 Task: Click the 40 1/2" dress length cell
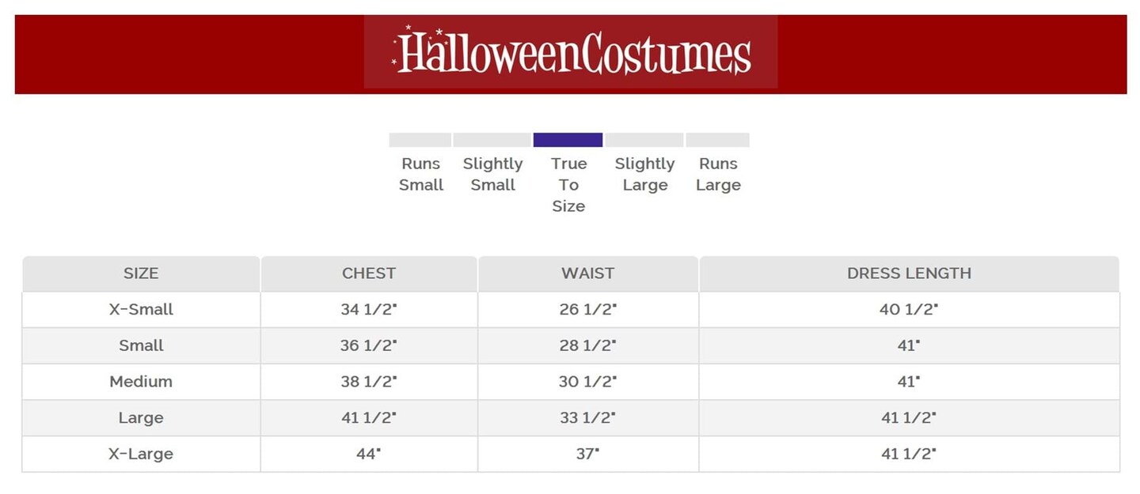pos(909,310)
